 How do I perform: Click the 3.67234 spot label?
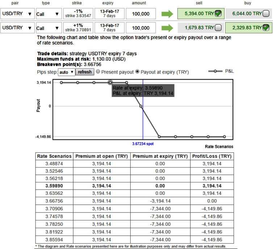click(143, 144)
